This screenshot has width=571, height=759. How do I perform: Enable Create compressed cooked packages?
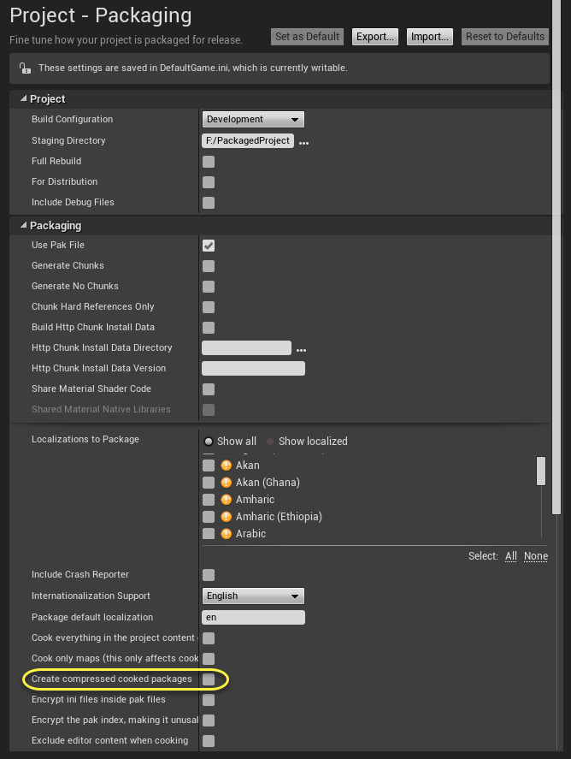pyautogui.click(x=208, y=679)
